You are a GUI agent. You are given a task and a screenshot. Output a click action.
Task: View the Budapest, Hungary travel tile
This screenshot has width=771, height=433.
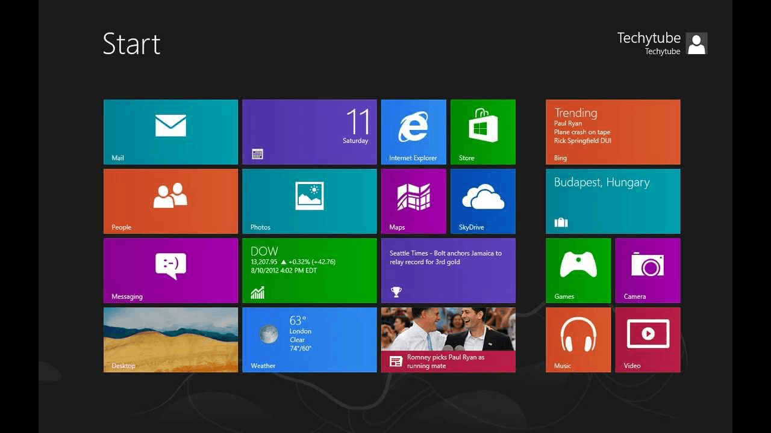point(613,201)
